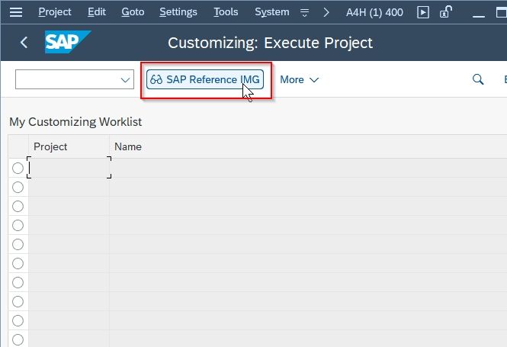The width and height of the screenshot is (507, 347).
Task: Click the SAP logo
Action: pyautogui.click(x=68, y=42)
